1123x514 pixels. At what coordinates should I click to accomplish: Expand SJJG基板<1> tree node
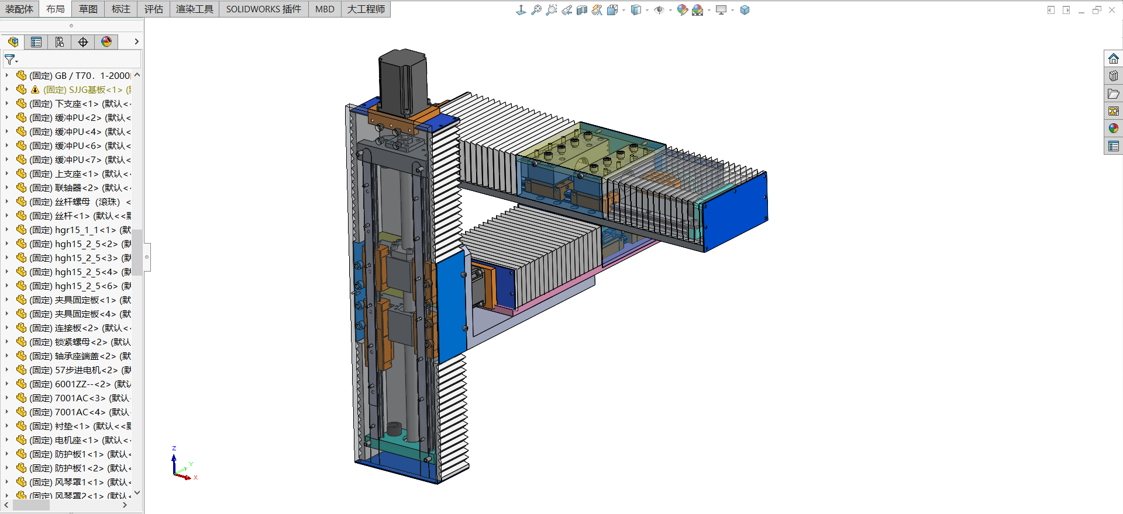tap(7, 89)
